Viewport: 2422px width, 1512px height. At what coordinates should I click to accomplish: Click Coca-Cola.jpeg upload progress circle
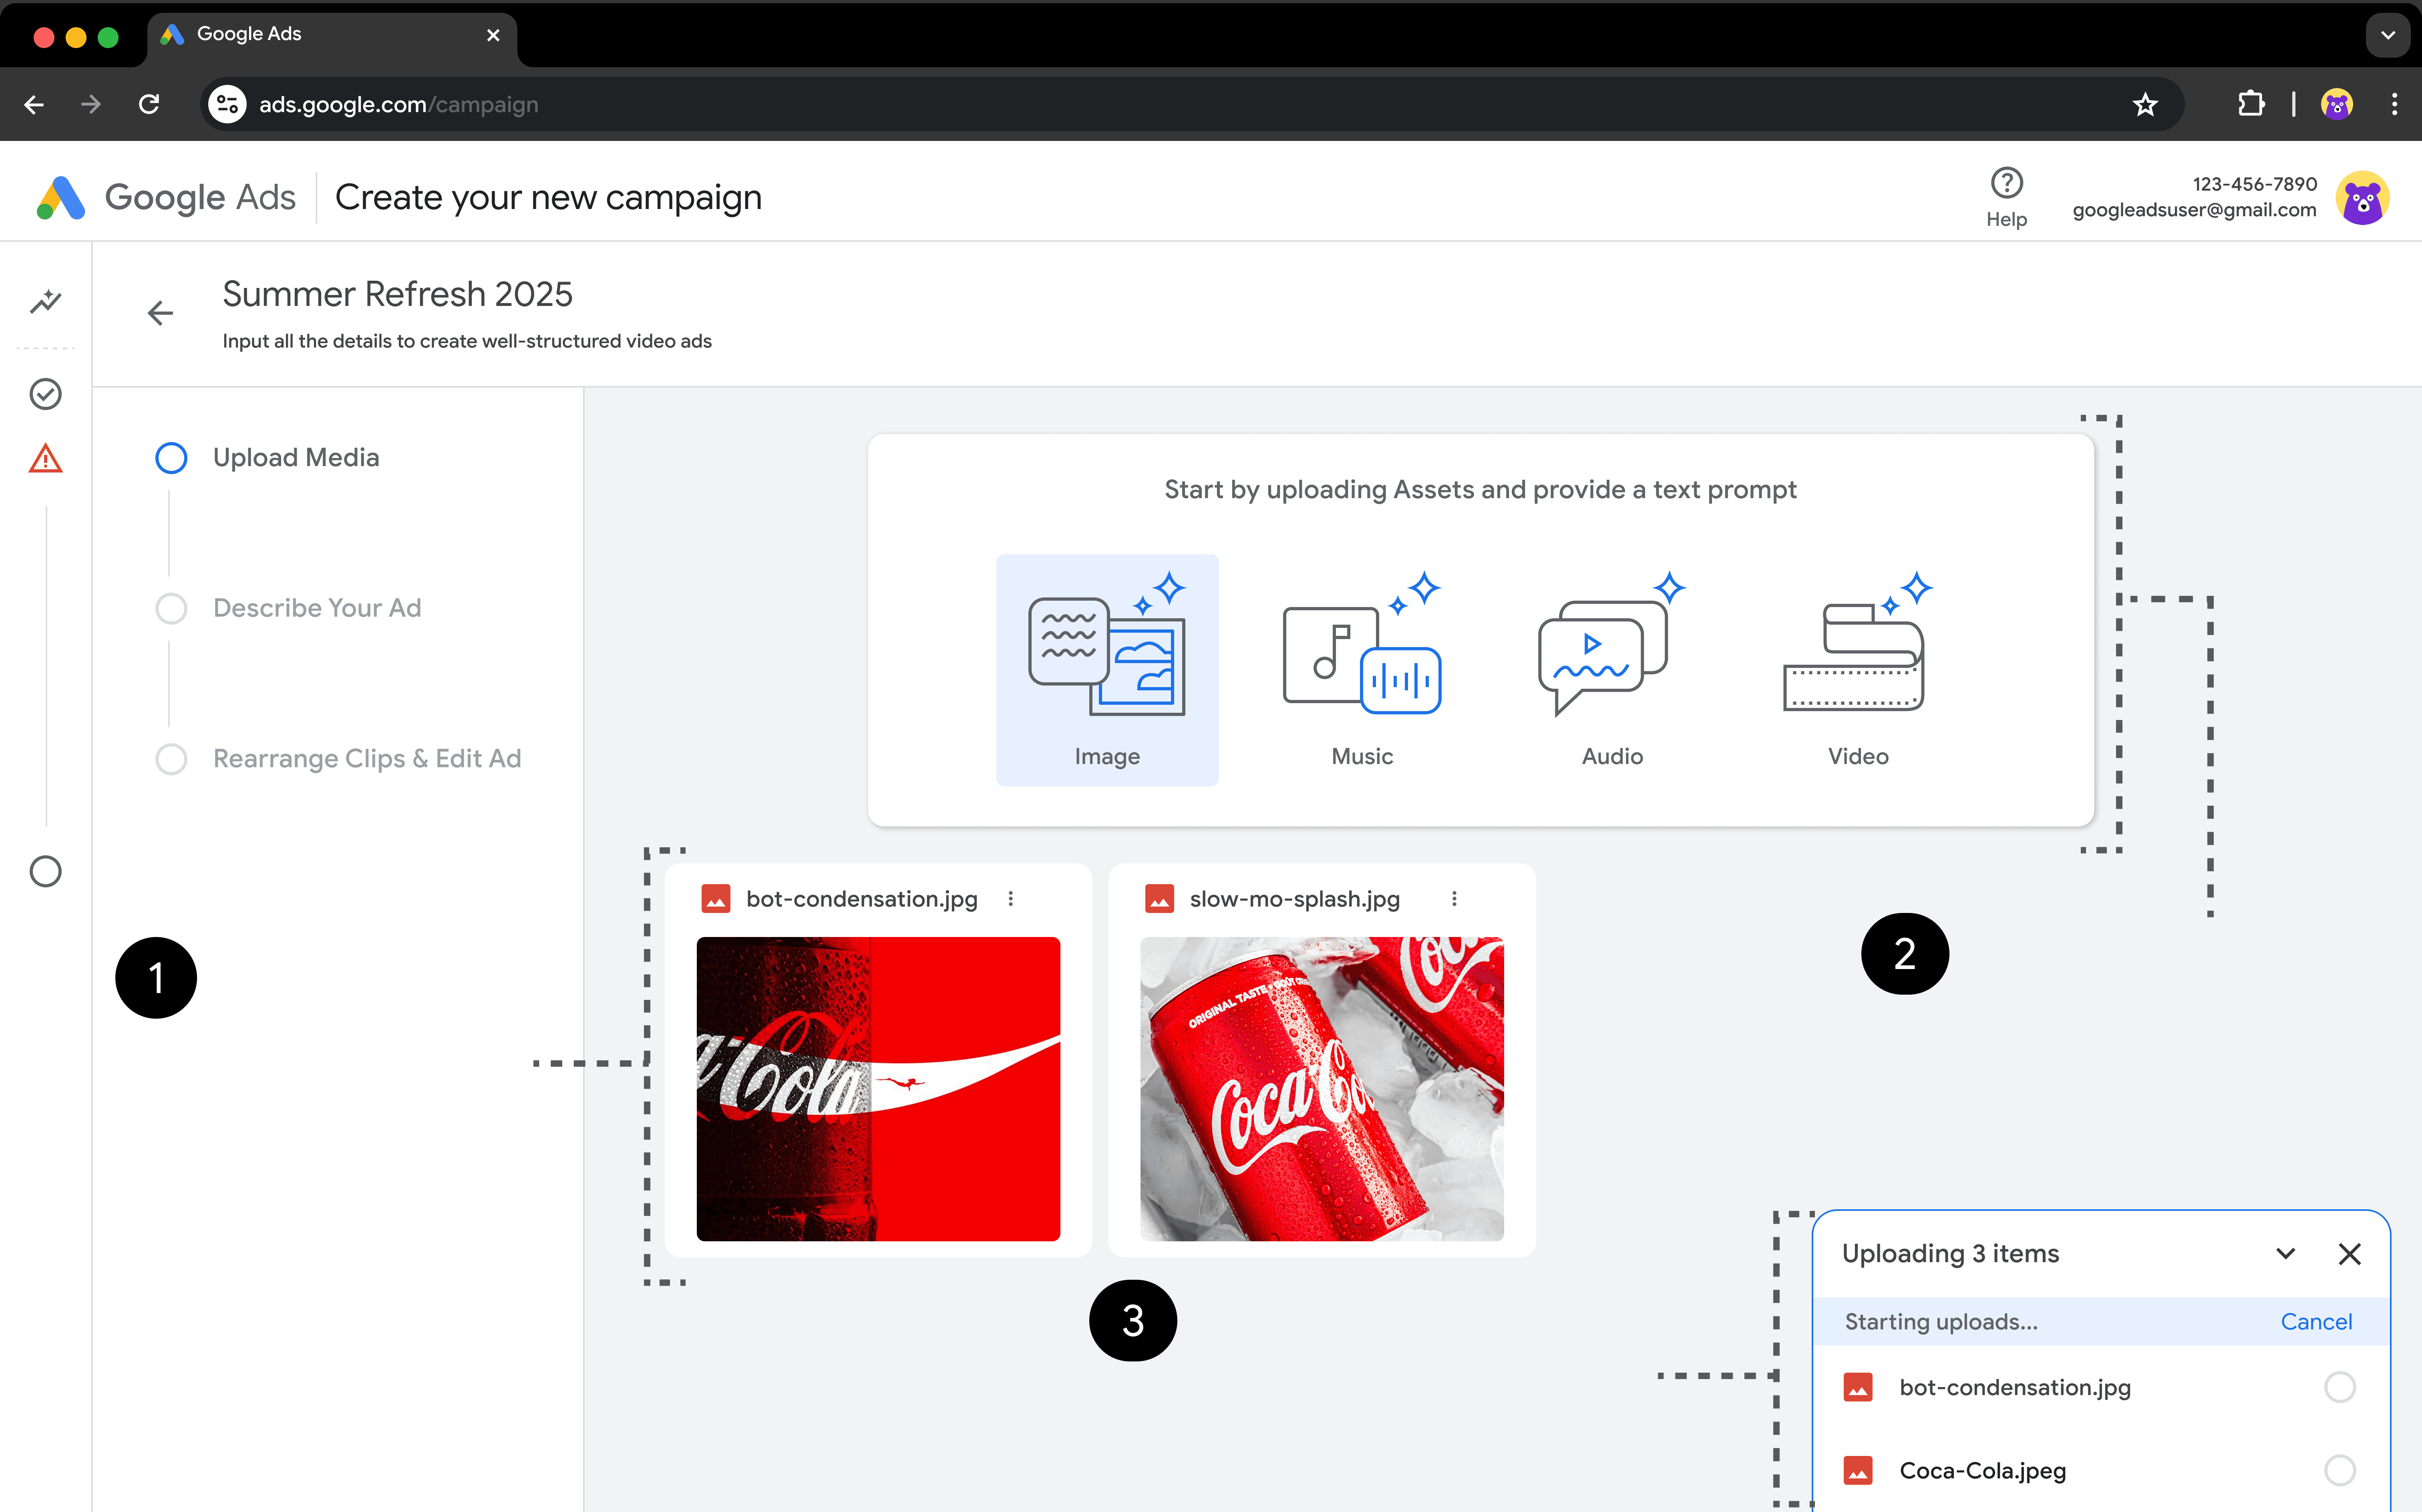pos(2339,1470)
